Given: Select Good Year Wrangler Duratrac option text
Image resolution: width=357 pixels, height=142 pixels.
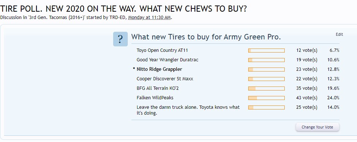Looking at the screenshot, I should coord(167,60).
